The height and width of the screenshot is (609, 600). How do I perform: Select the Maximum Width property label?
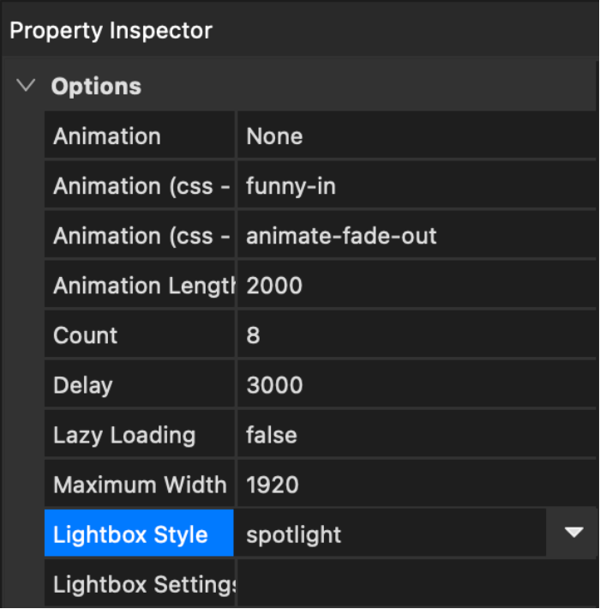140,485
